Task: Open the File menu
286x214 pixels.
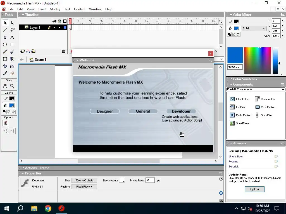Action: [11, 9]
